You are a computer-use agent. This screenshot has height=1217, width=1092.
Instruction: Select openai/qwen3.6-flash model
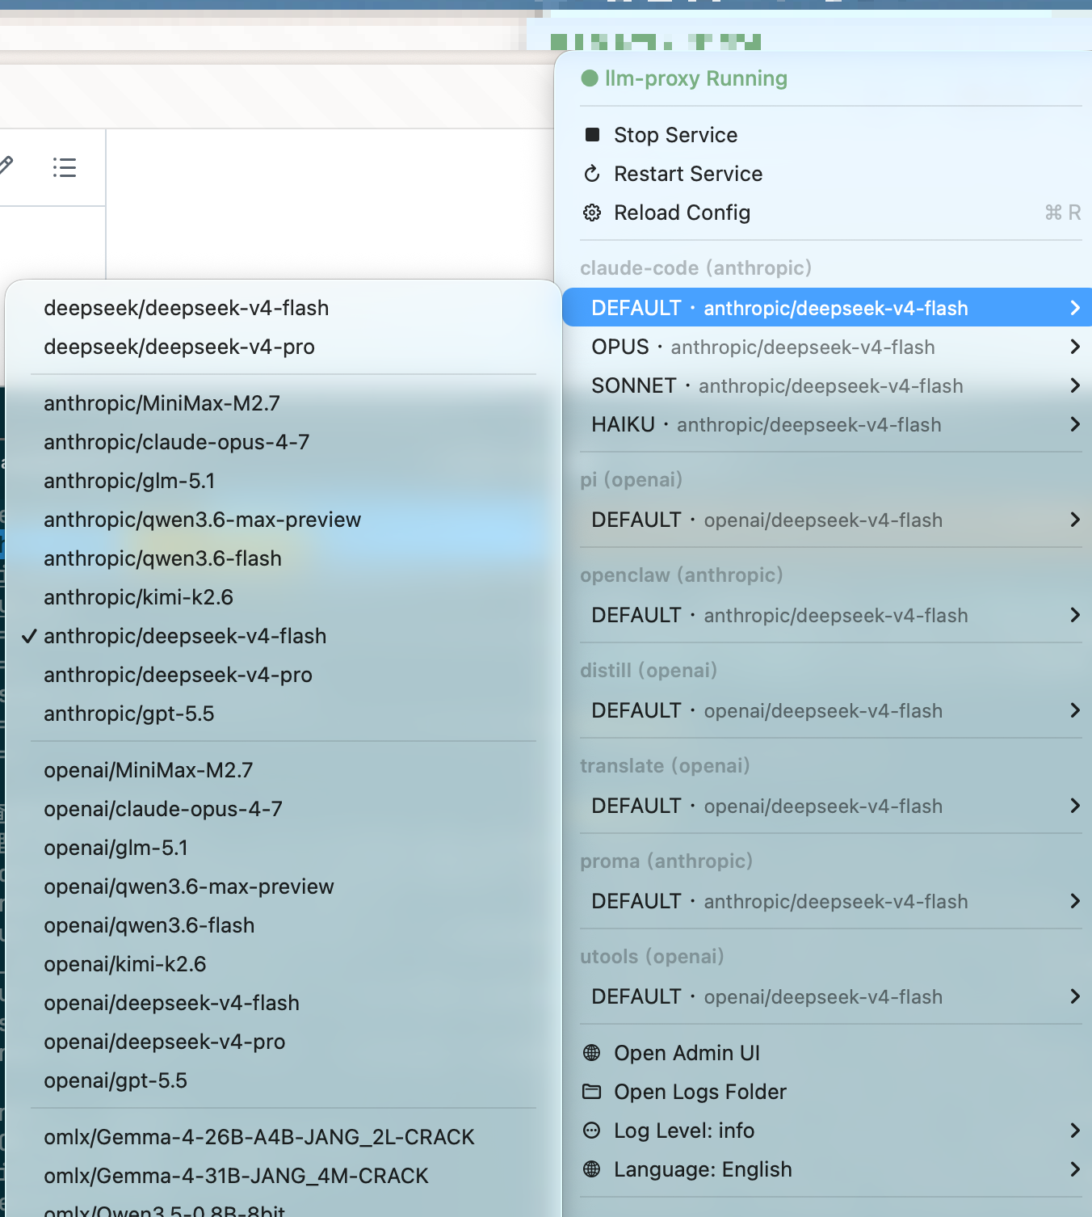[283, 925]
